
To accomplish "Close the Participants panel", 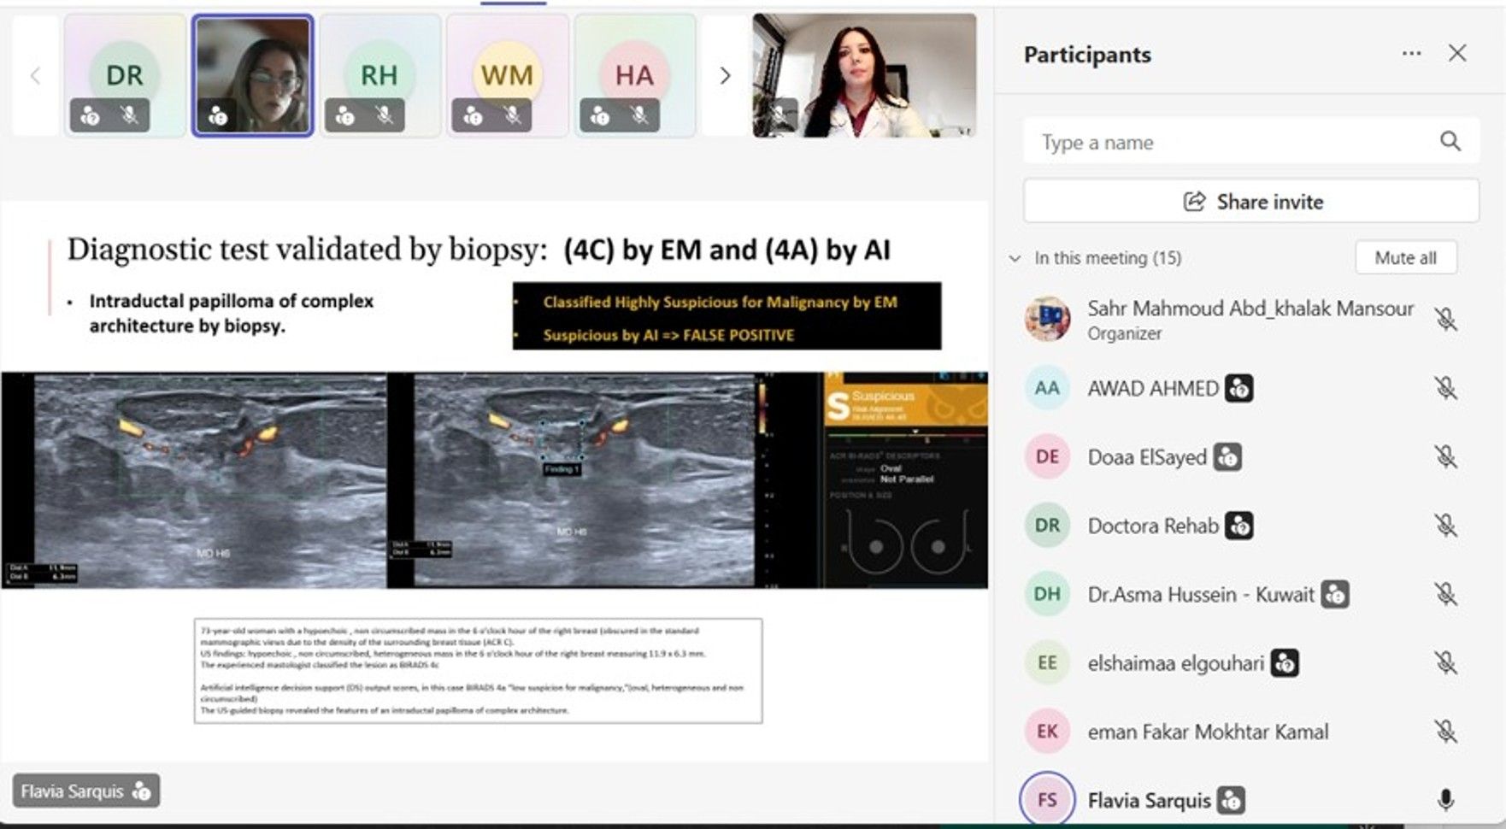I will coord(1457,54).
